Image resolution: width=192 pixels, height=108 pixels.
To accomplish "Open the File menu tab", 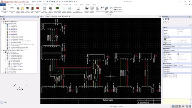I will coord(3,5).
